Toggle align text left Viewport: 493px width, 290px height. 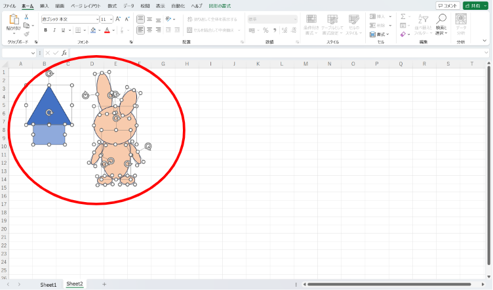point(140,30)
